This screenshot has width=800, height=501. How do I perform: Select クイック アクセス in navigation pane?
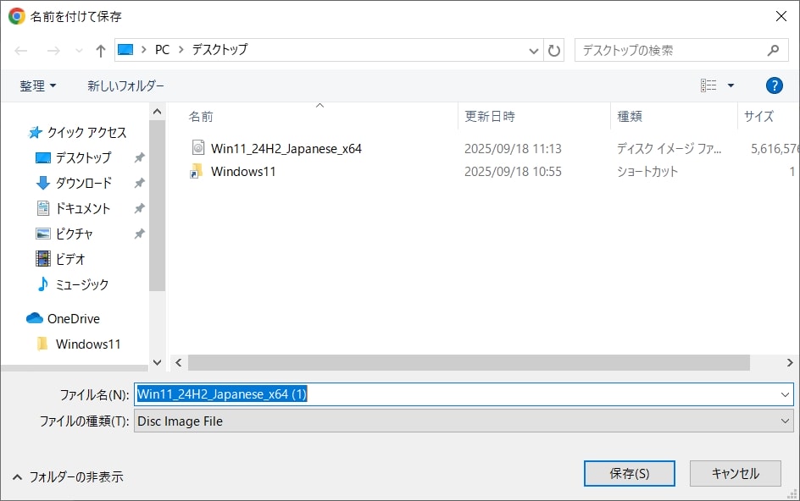[x=86, y=133]
